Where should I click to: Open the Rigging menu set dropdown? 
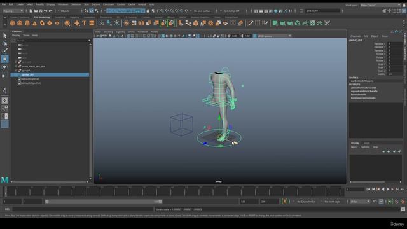13,11
